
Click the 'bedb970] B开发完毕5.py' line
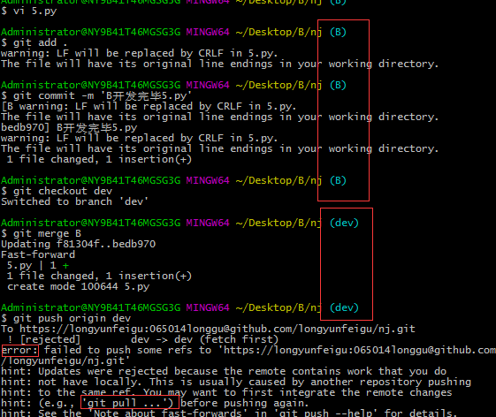point(69,128)
